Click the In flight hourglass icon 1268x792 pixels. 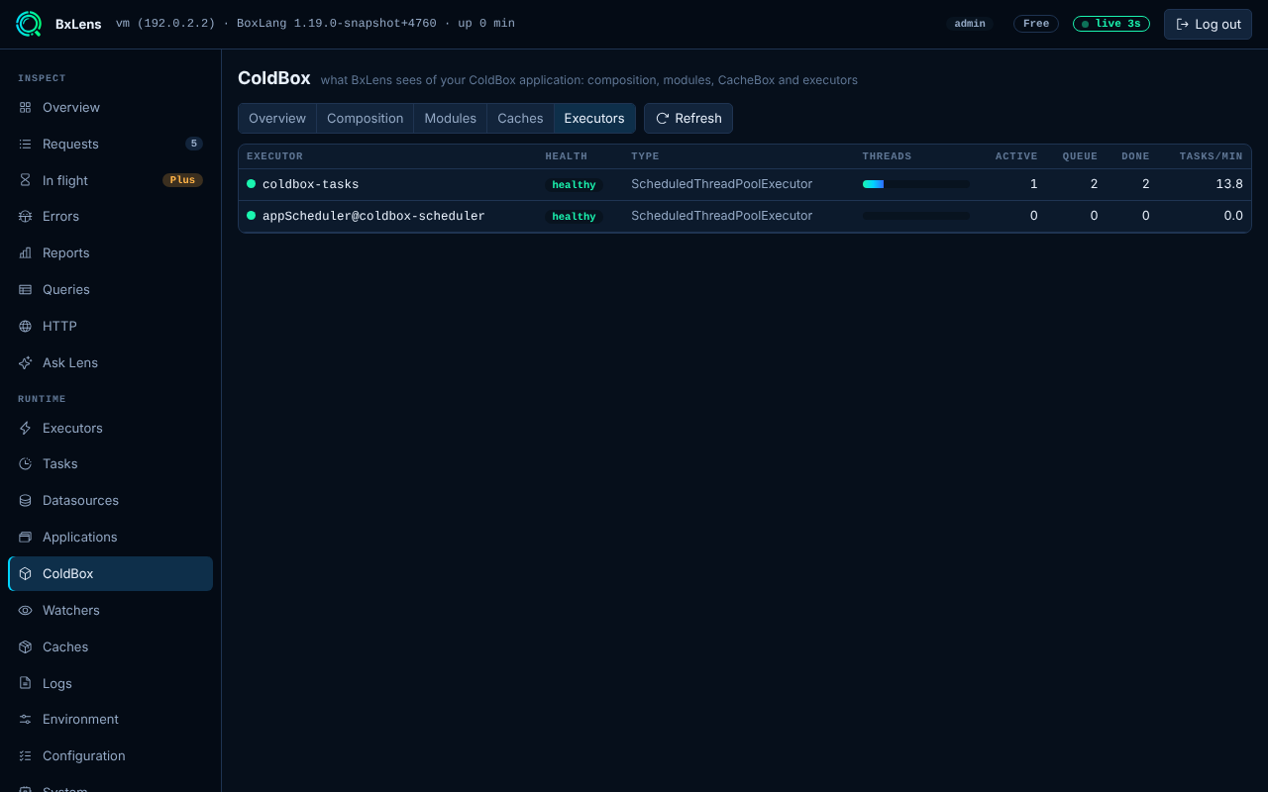(26, 180)
